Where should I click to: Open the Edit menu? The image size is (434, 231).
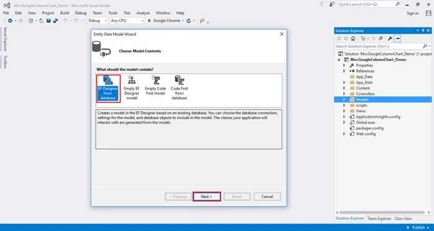pos(18,13)
